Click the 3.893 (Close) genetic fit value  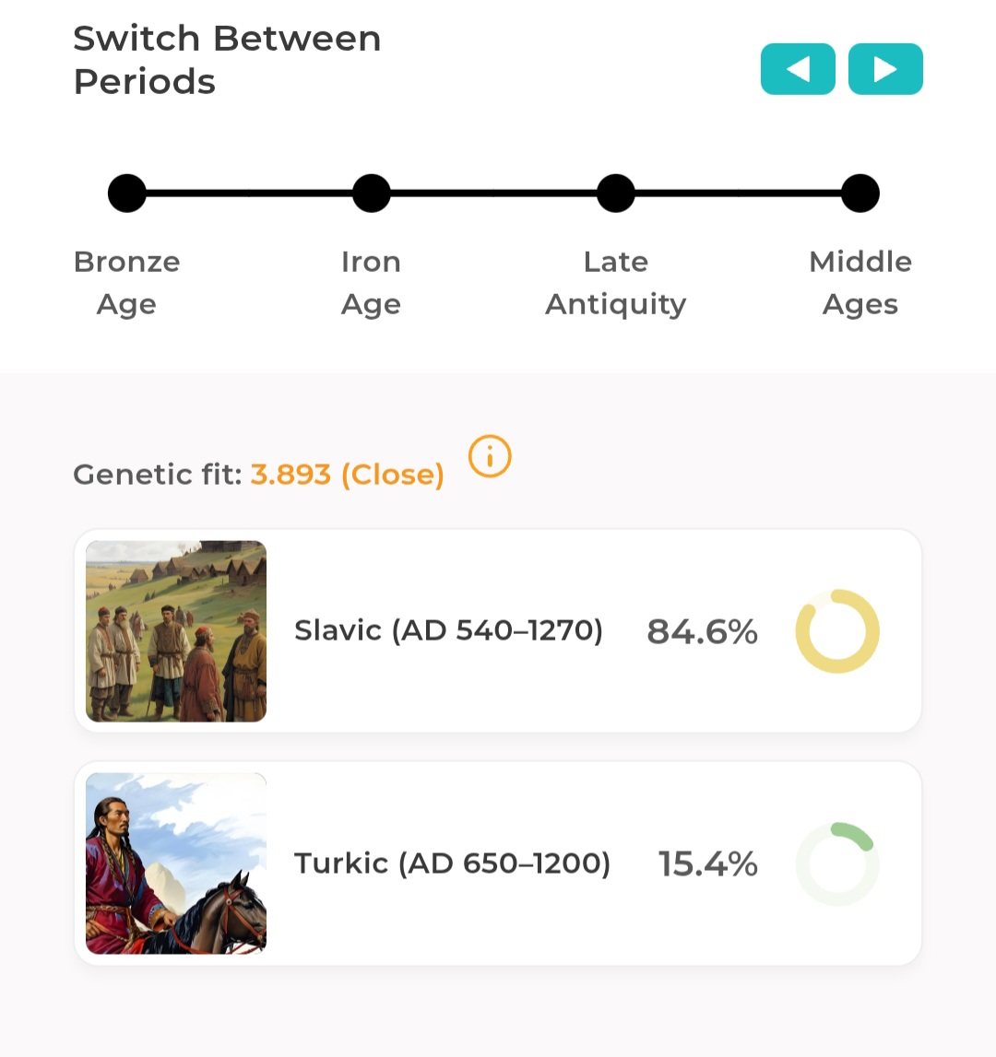pyautogui.click(x=347, y=475)
